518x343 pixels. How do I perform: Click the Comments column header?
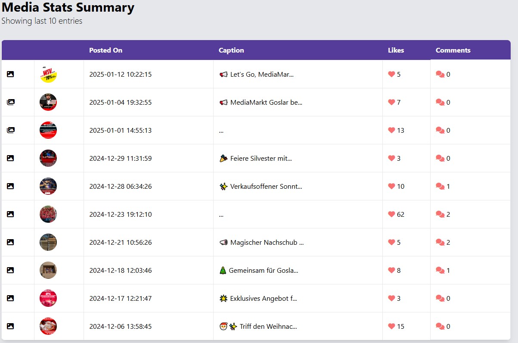(x=453, y=50)
